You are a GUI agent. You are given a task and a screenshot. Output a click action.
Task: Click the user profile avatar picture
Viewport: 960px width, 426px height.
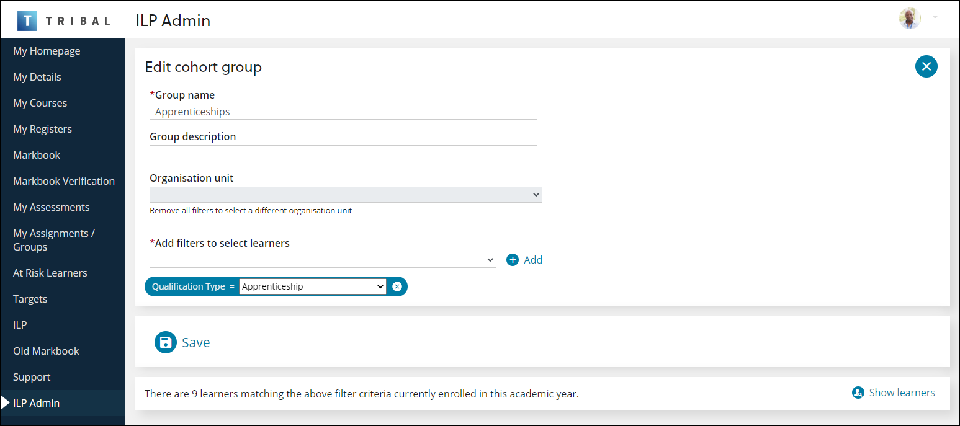coord(910,19)
